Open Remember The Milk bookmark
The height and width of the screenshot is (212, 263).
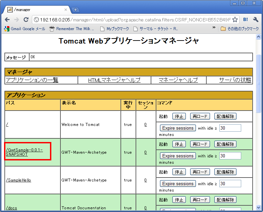click(x=72, y=29)
